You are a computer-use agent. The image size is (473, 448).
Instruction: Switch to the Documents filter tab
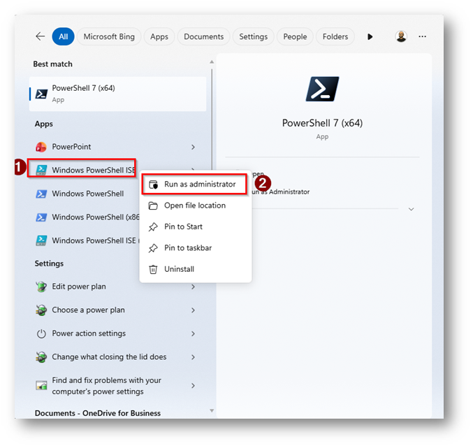[x=204, y=37]
